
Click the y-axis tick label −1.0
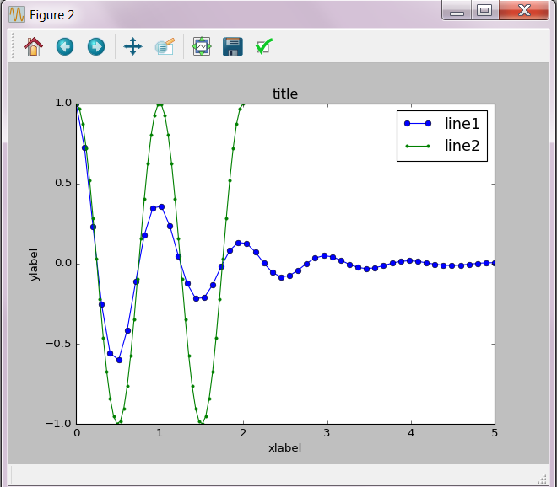coord(58,424)
